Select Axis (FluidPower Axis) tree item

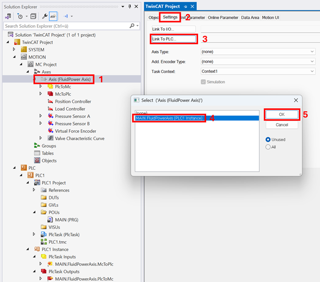69,79
